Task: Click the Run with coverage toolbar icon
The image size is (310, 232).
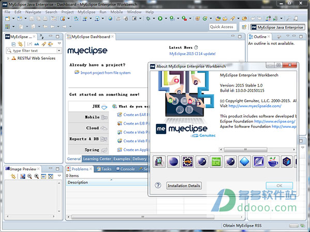Action: click(x=172, y=19)
